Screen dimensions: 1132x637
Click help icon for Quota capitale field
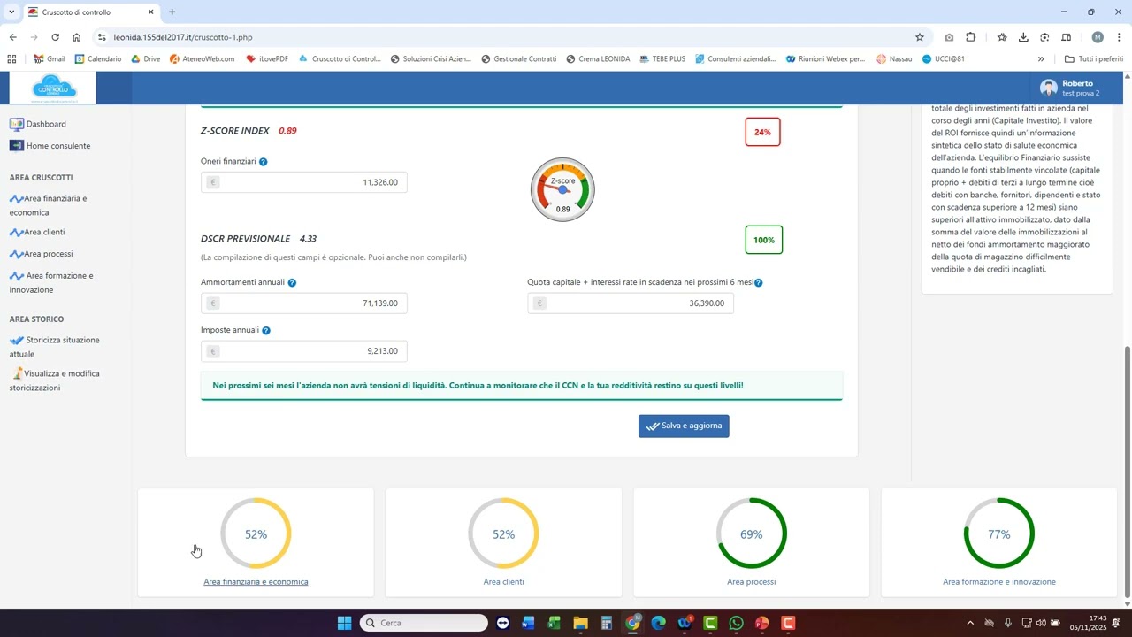coord(759,283)
